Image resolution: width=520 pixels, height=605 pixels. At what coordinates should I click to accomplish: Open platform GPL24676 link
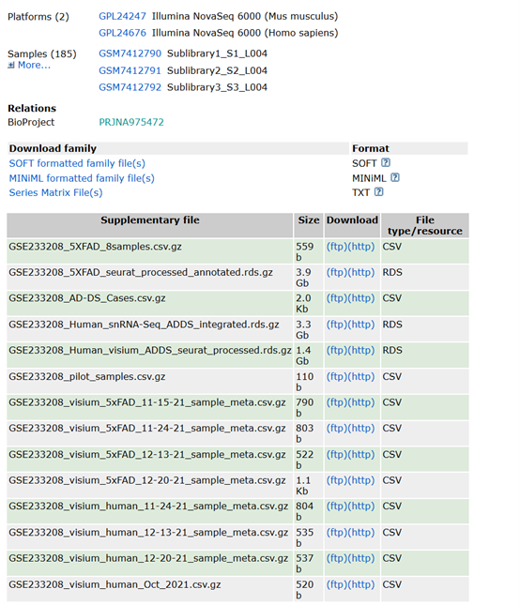click(x=122, y=33)
